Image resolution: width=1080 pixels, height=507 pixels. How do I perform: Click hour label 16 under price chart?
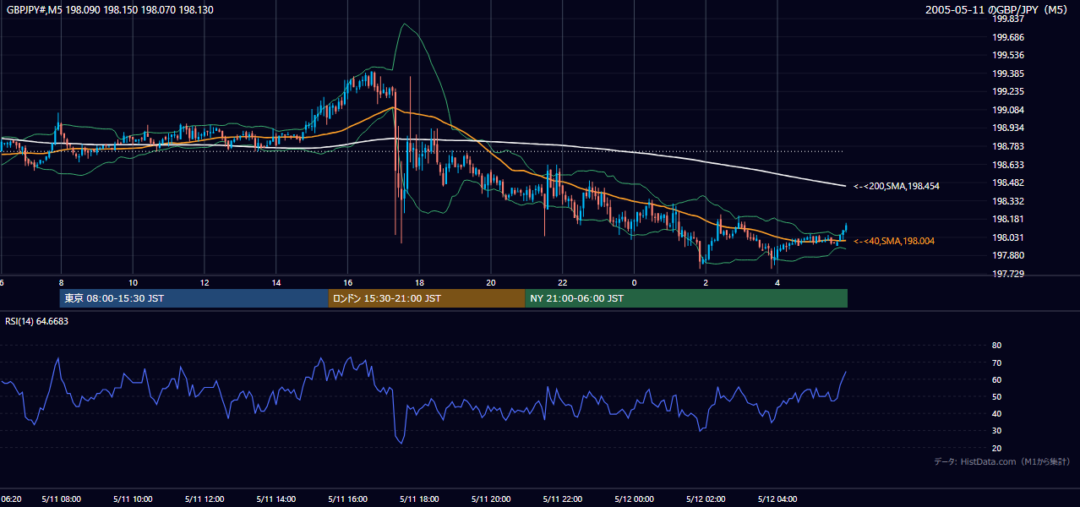click(x=347, y=282)
